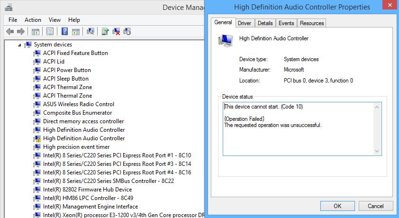
Task: Click the Forward arrow toolbar icon
Action: click(20, 32)
